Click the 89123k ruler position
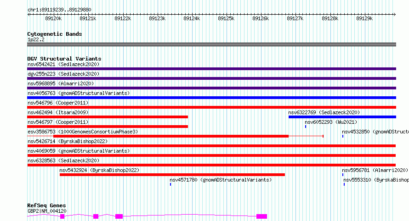 [x=157, y=18]
